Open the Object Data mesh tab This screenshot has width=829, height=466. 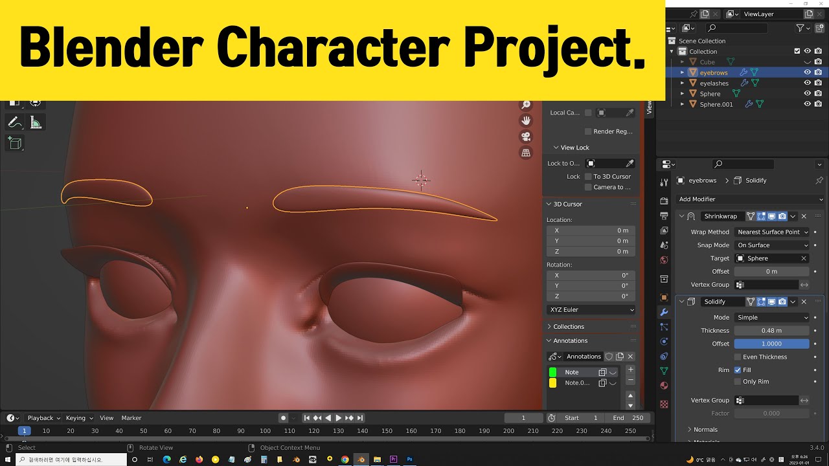pos(664,371)
